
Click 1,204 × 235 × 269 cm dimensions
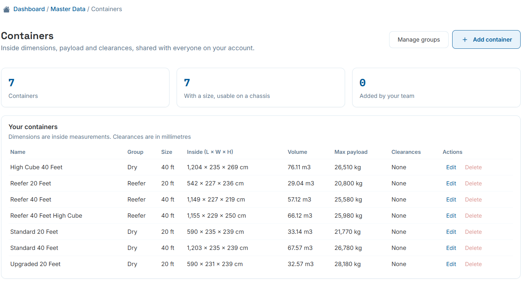217,167
